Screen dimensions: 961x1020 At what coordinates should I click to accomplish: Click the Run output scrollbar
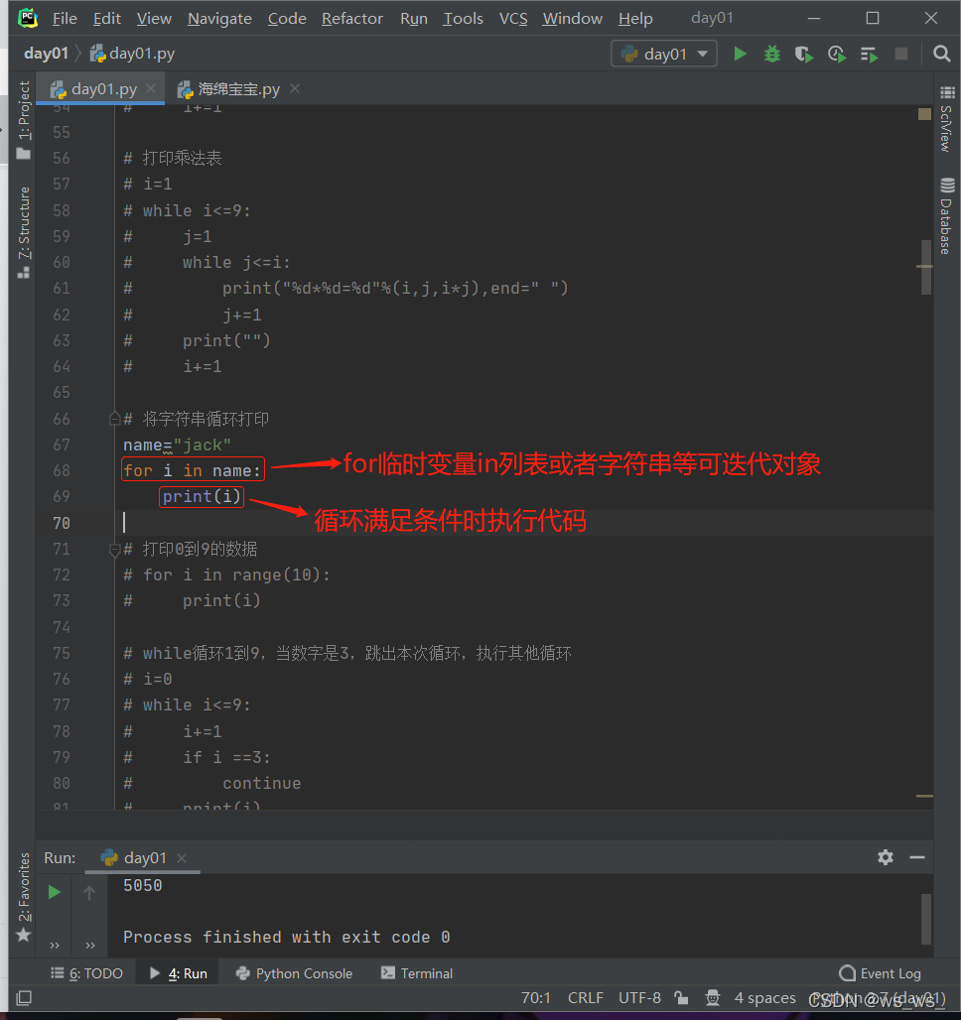click(926, 918)
